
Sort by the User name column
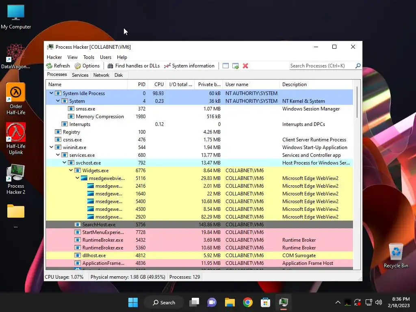point(251,84)
